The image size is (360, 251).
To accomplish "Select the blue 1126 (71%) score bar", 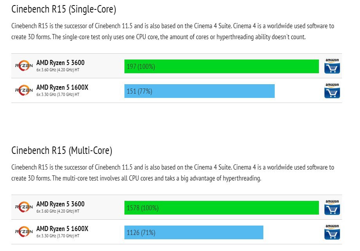I will pyautogui.click(x=194, y=233).
